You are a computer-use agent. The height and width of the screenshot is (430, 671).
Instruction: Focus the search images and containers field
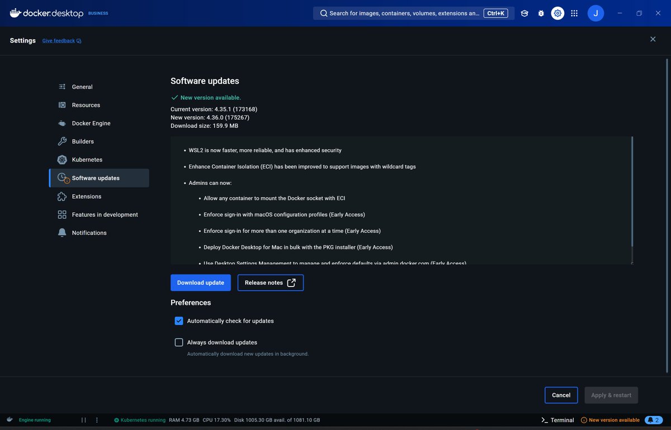click(414, 13)
